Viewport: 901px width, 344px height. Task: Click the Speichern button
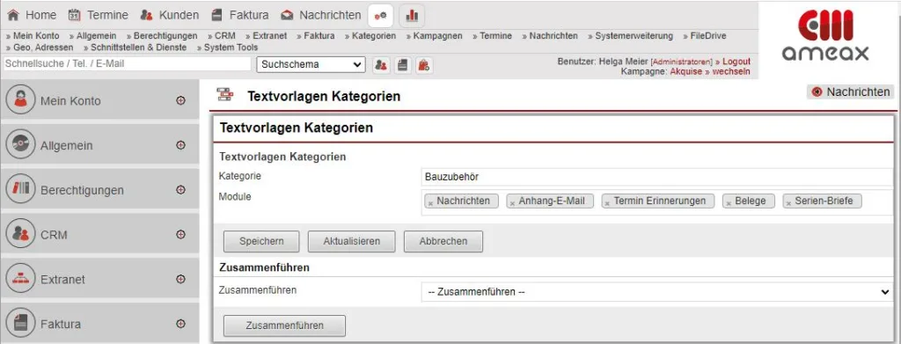(261, 241)
